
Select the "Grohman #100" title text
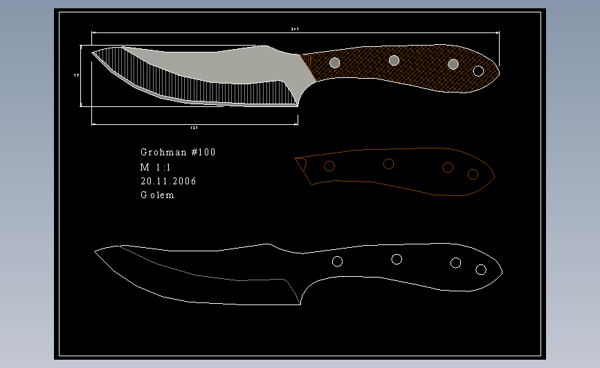(178, 153)
